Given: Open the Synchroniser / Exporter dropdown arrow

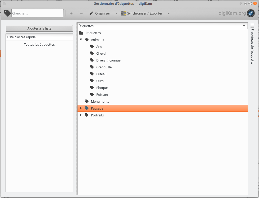Looking at the screenshot, I should (169, 13).
